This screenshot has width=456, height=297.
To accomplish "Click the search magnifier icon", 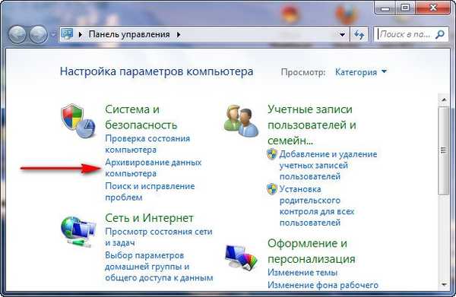I will (440, 35).
